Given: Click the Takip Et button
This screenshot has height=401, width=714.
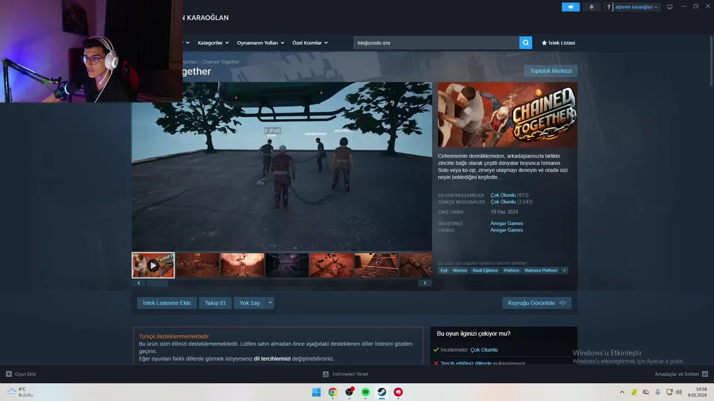Looking at the screenshot, I should pos(215,303).
